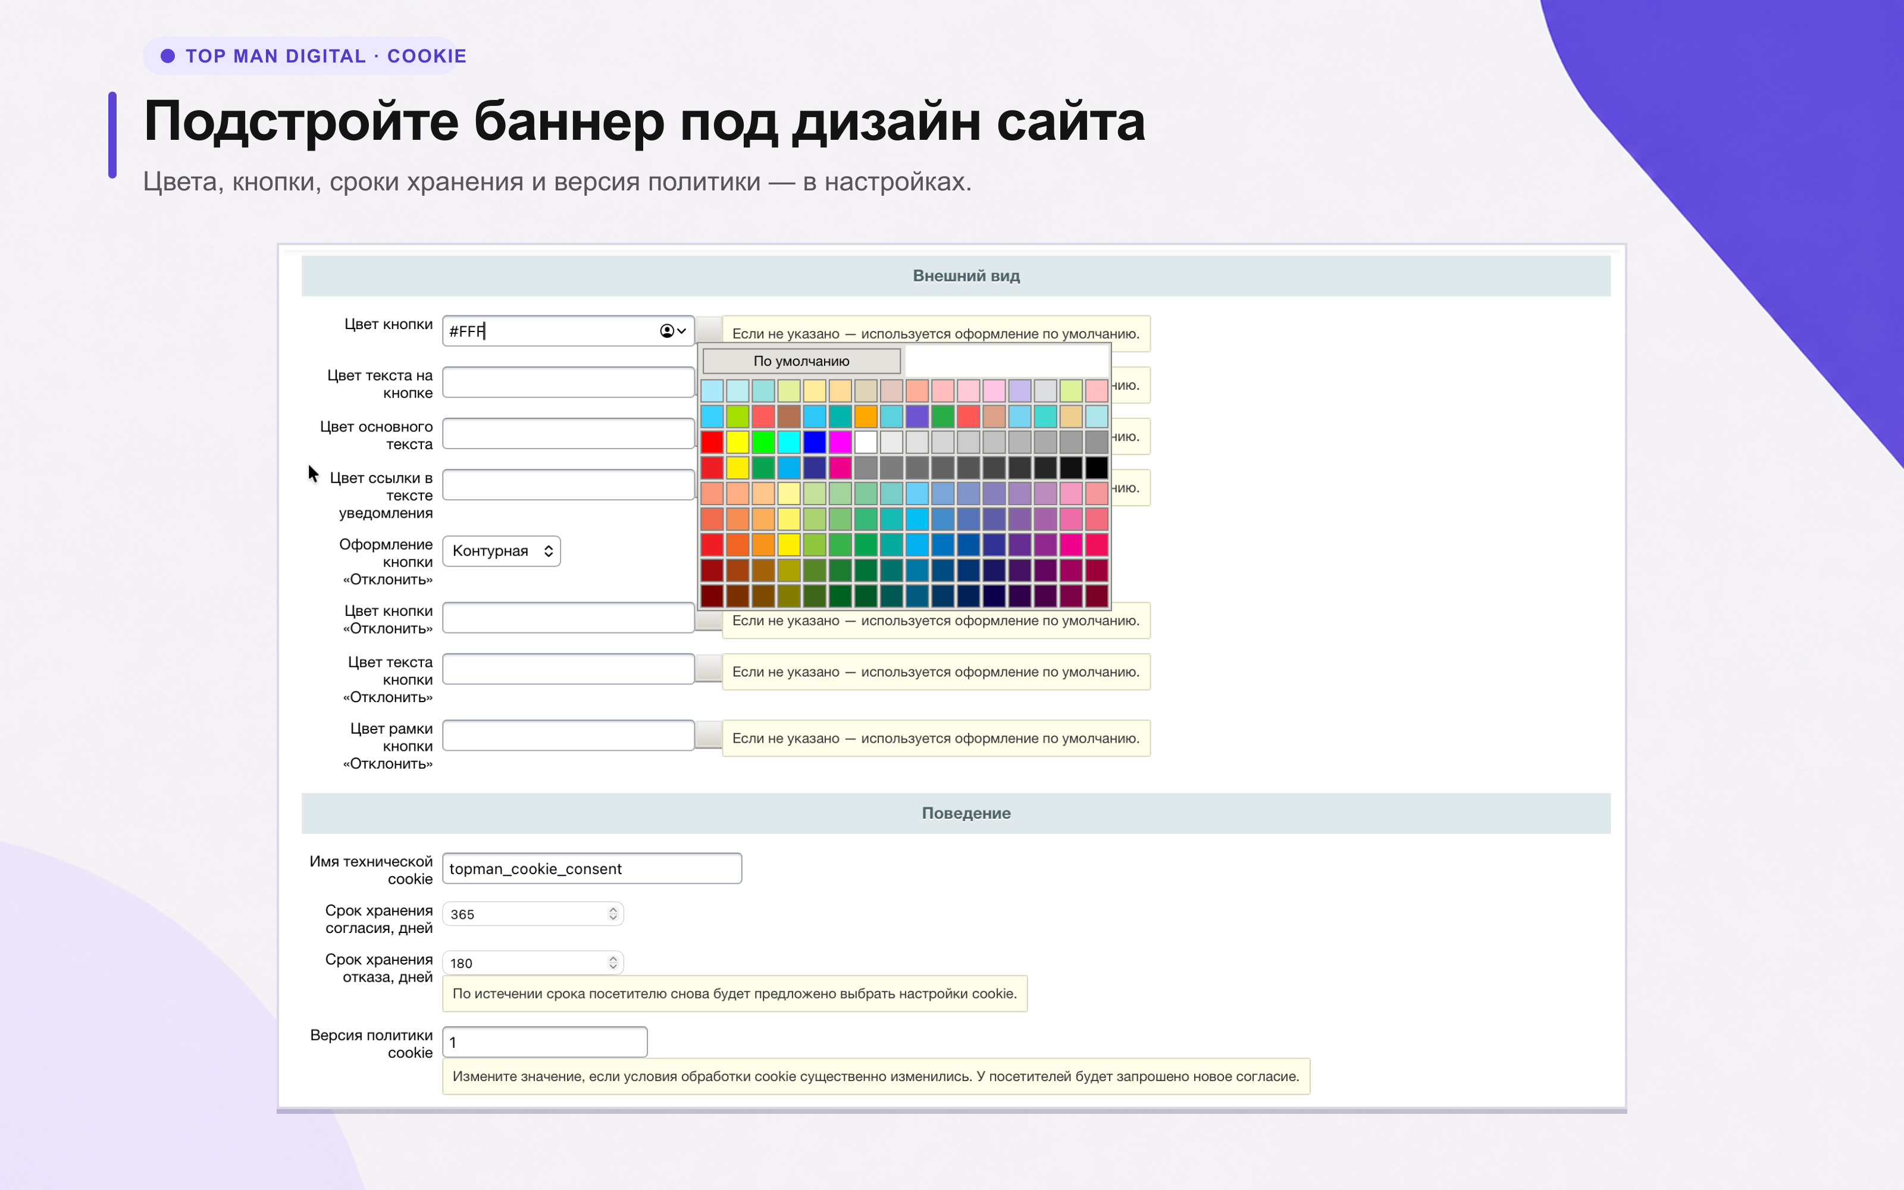Focus the Цвет основного текста input
Screen dimensions: 1904x1190
(568, 433)
